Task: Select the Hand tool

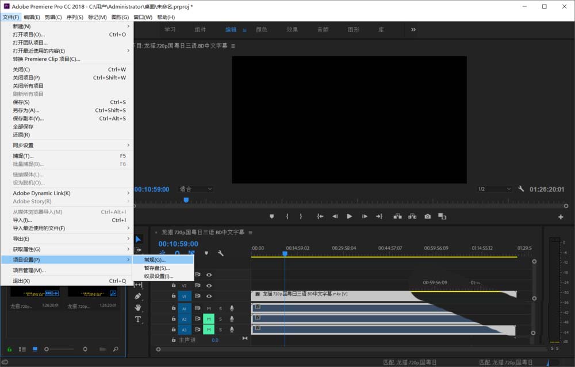Action: click(138, 308)
